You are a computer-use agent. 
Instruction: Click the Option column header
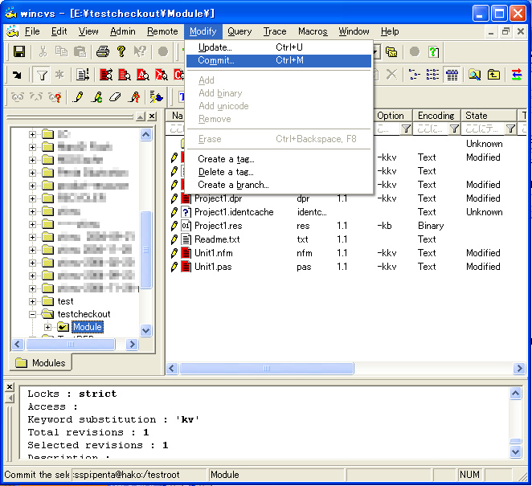(393, 116)
